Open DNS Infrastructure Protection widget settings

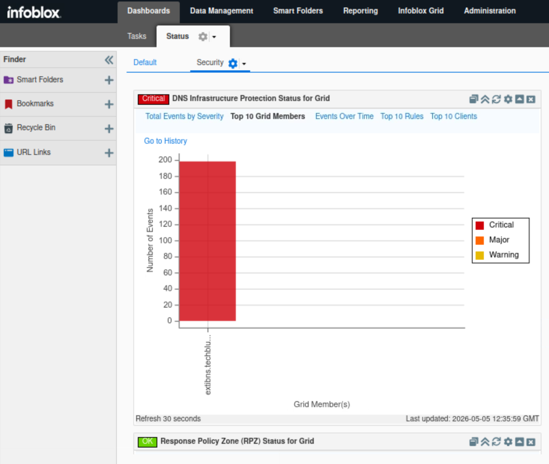[508, 99]
